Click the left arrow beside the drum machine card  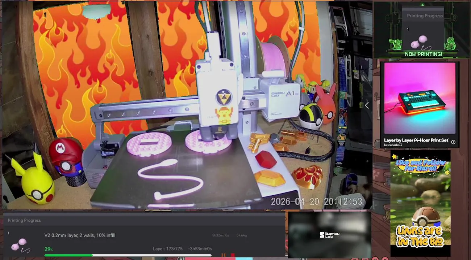367,105
